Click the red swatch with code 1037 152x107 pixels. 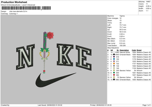coord(114,75)
